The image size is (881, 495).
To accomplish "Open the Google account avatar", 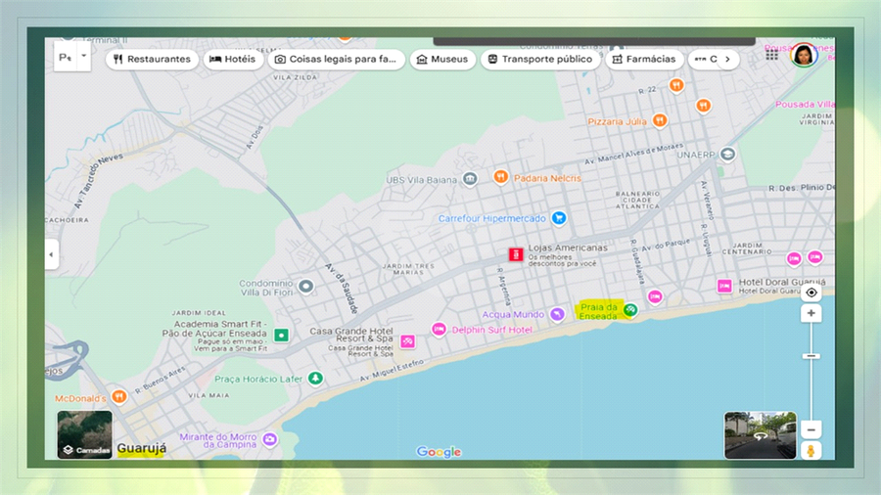I will click(804, 55).
